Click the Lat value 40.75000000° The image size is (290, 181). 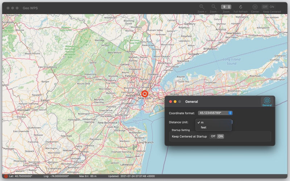pos(23,176)
